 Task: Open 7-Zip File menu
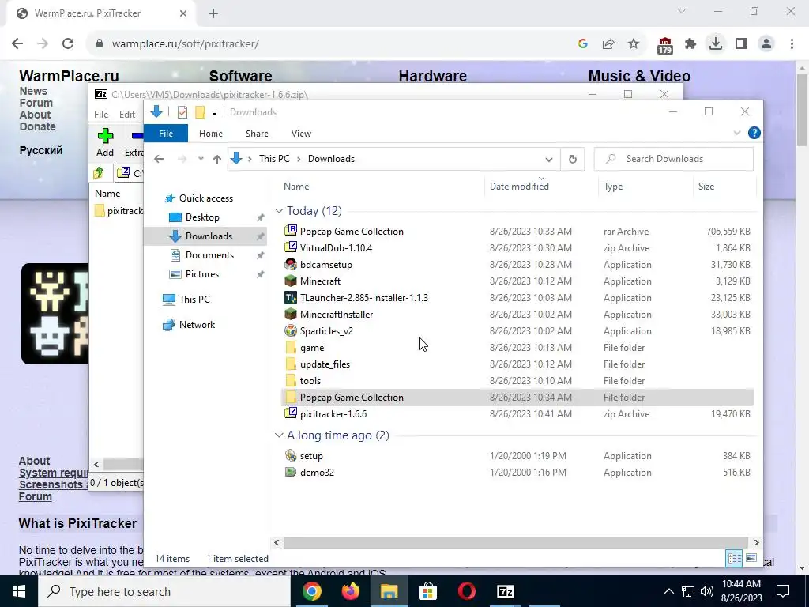point(101,114)
